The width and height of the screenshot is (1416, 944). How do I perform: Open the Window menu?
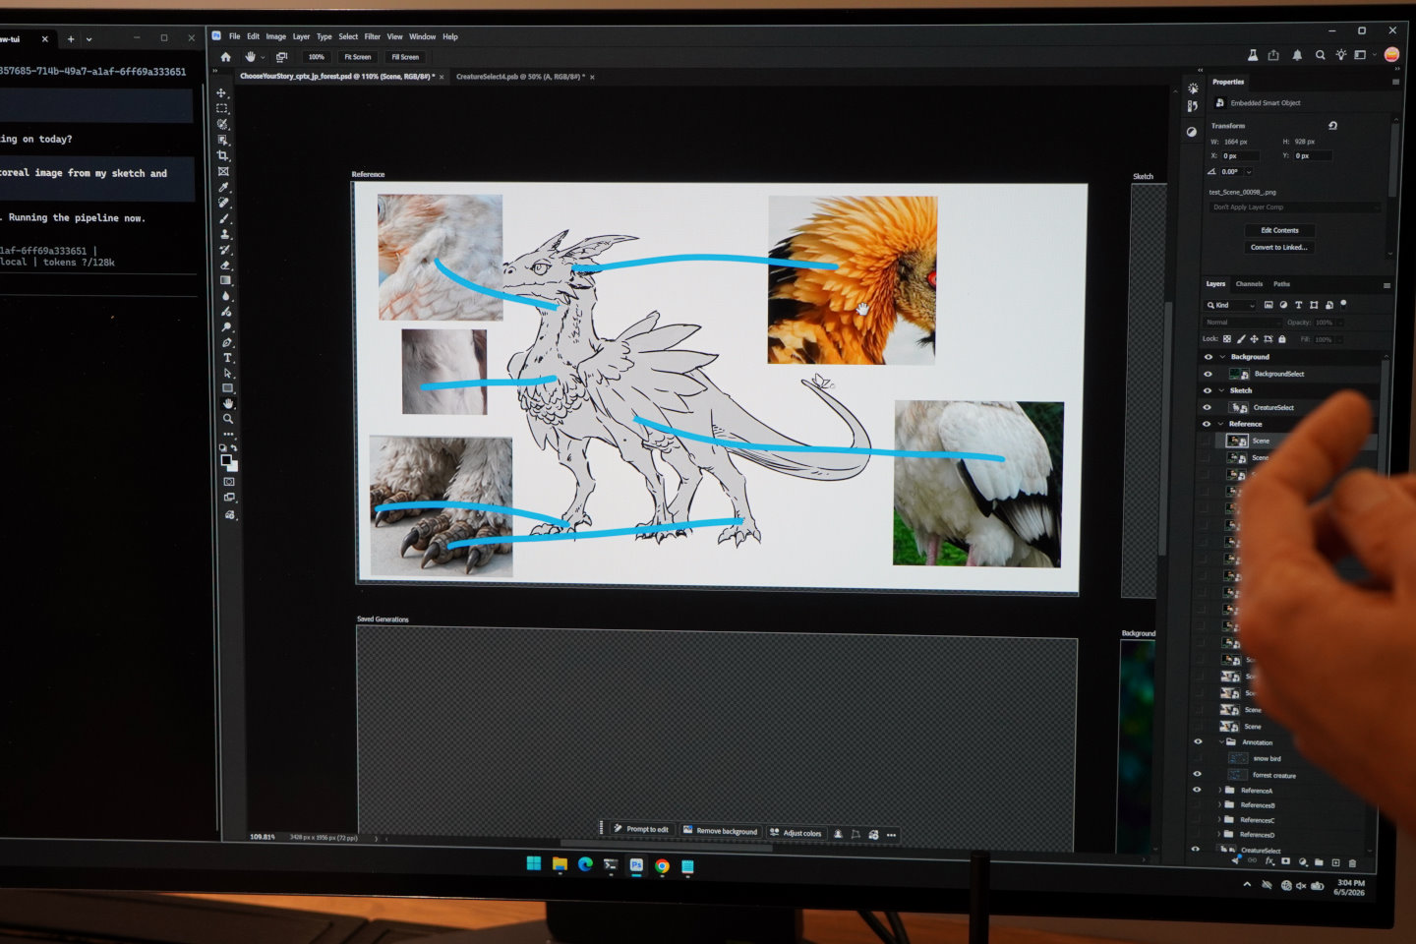pyautogui.click(x=423, y=36)
